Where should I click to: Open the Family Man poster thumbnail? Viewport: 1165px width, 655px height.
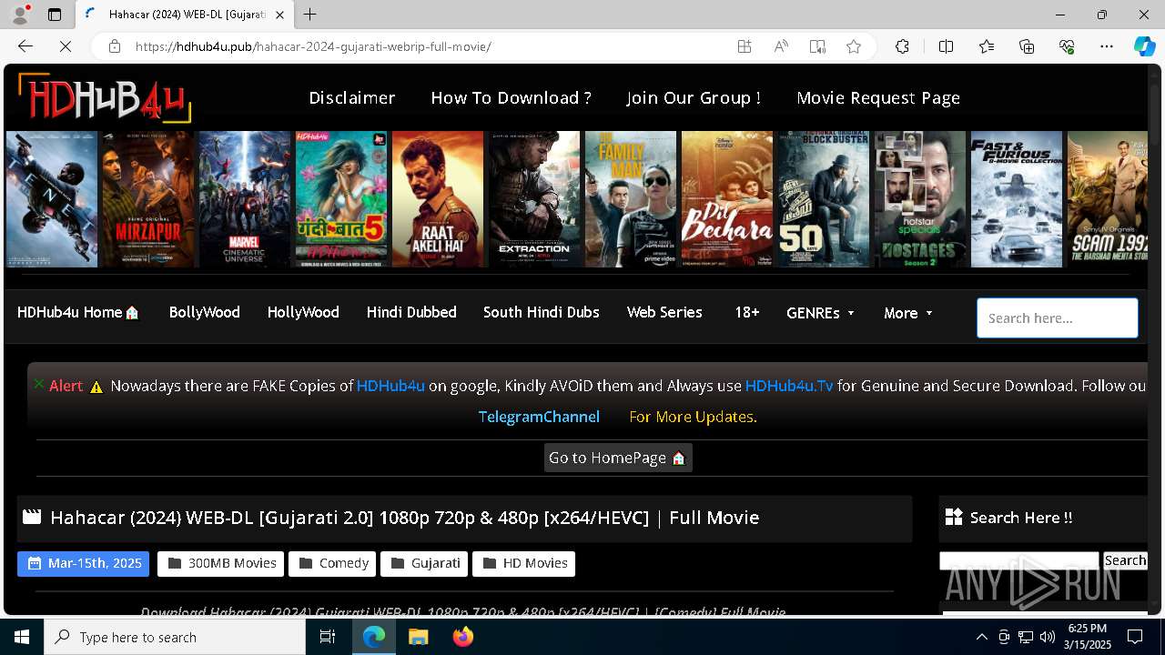point(631,199)
